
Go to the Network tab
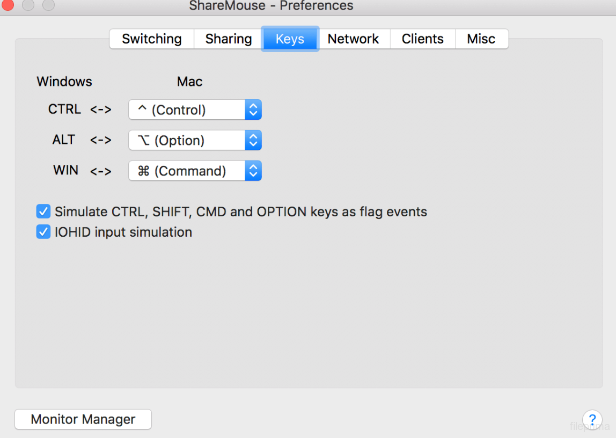353,39
